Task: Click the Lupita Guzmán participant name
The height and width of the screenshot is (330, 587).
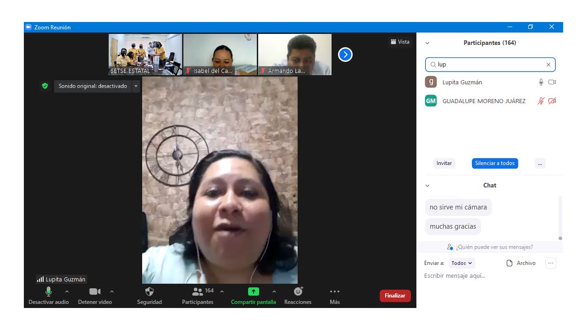Action: [x=462, y=82]
